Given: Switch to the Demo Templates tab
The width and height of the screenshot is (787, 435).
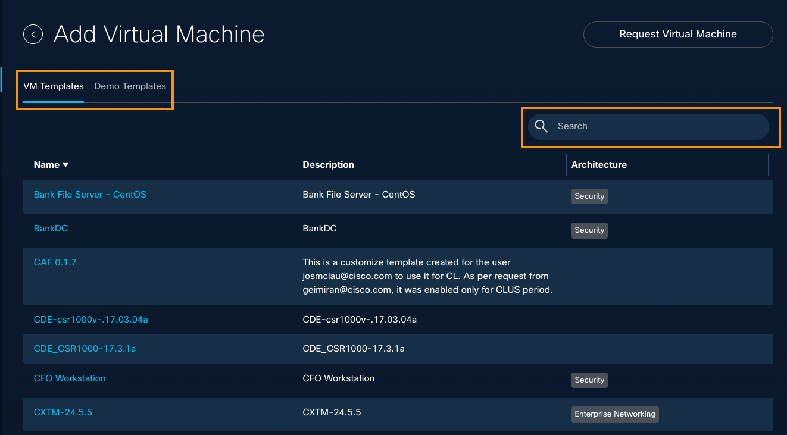Looking at the screenshot, I should (x=130, y=86).
